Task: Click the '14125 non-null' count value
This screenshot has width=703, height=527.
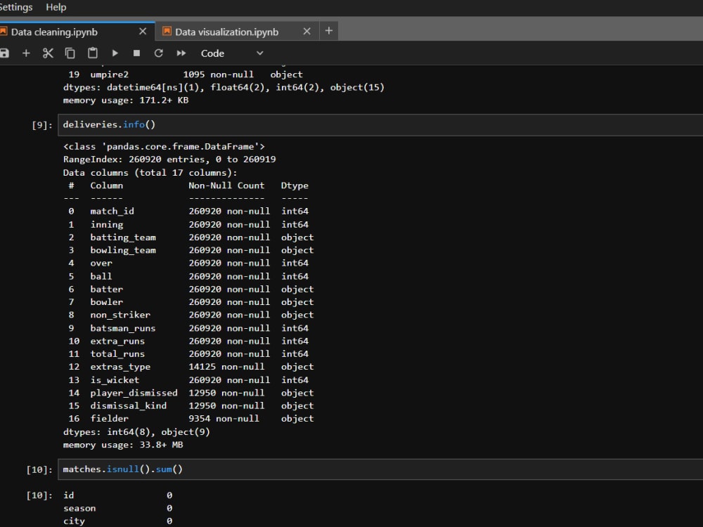Action: (x=226, y=367)
